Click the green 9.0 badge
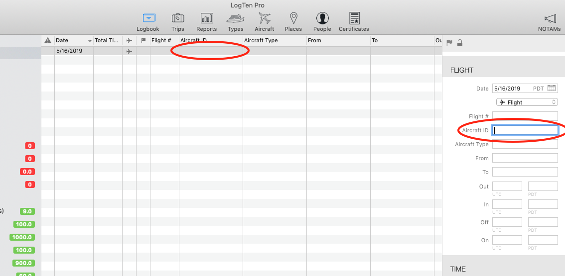The width and height of the screenshot is (565, 276). (27, 211)
